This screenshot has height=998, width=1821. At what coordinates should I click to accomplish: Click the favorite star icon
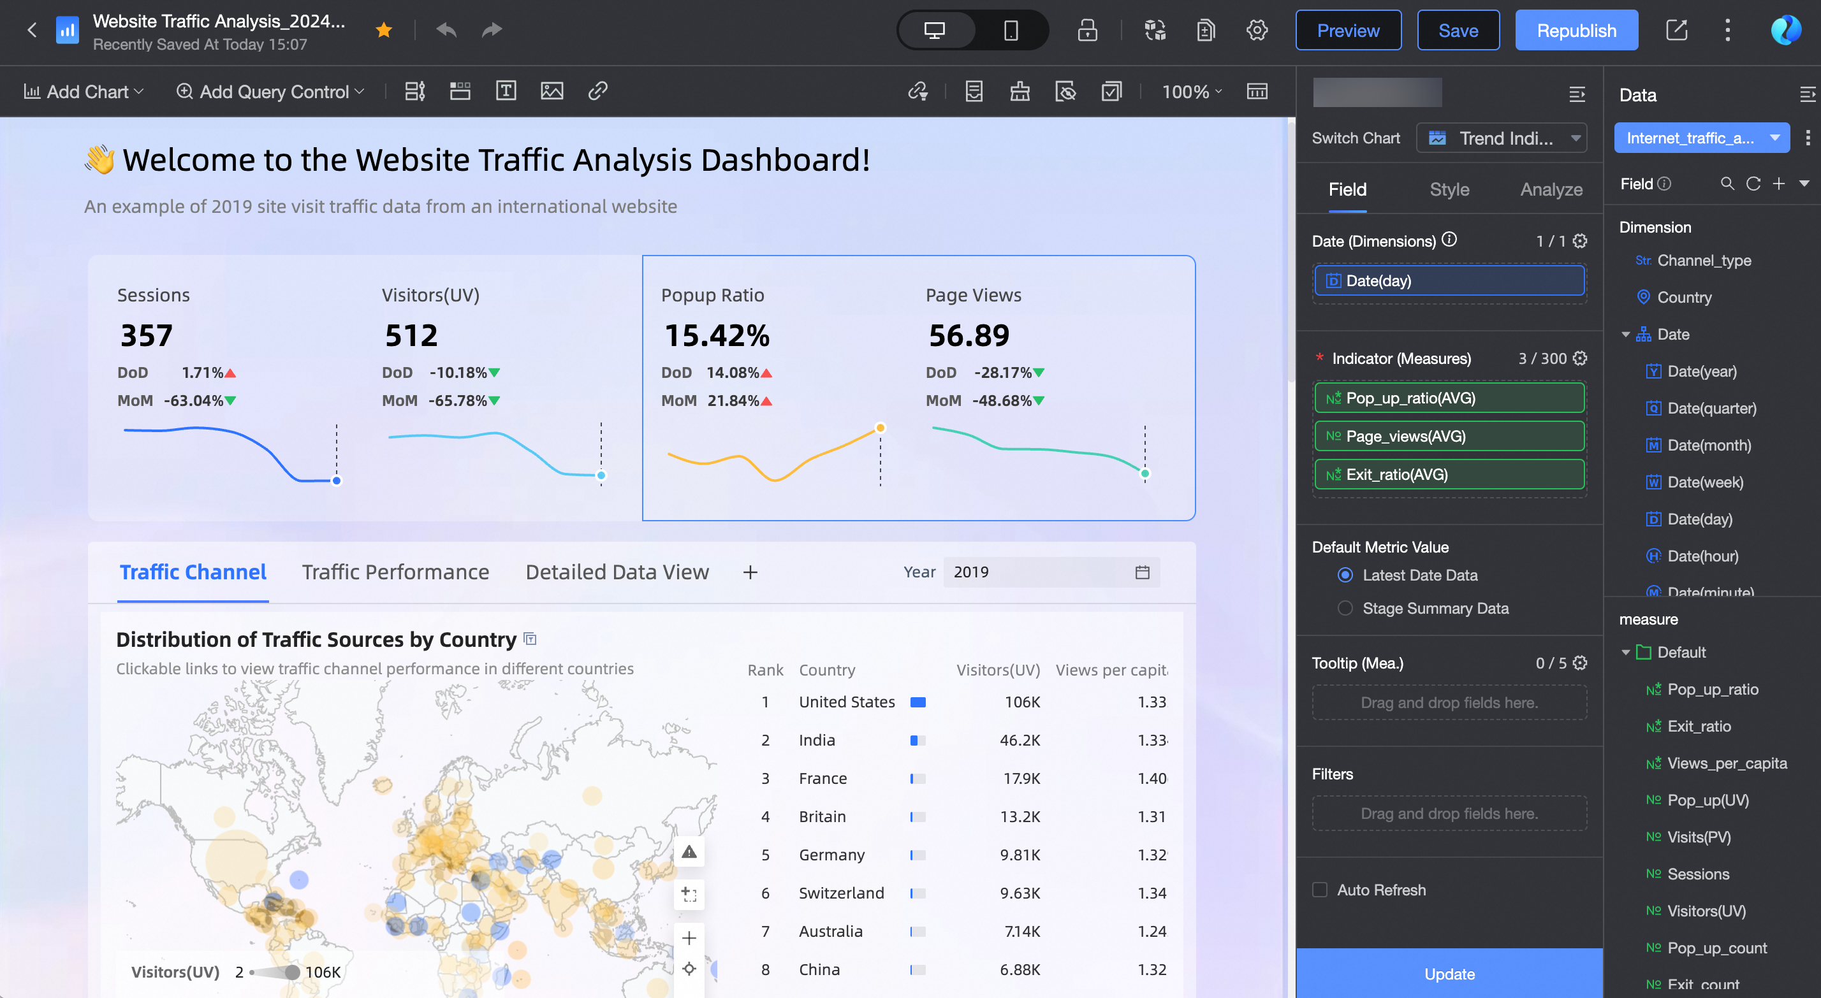click(x=384, y=30)
